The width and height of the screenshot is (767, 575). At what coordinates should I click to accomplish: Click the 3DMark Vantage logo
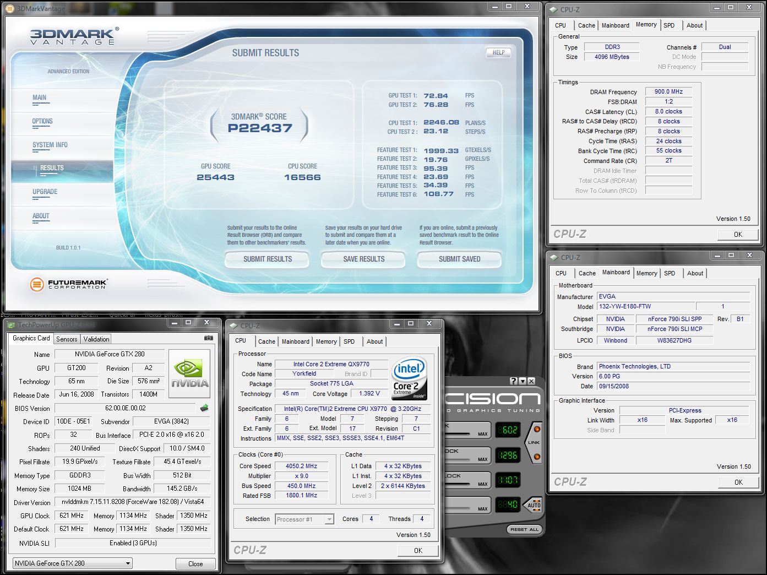pos(74,36)
